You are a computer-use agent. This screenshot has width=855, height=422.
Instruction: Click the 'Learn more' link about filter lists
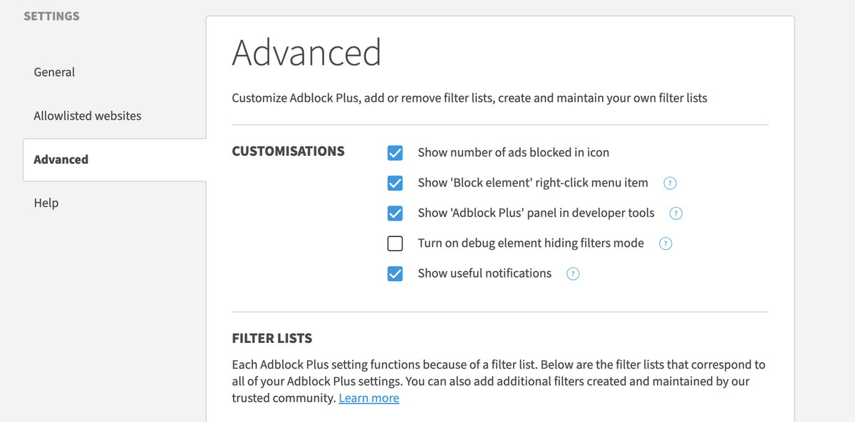click(x=368, y=398)
